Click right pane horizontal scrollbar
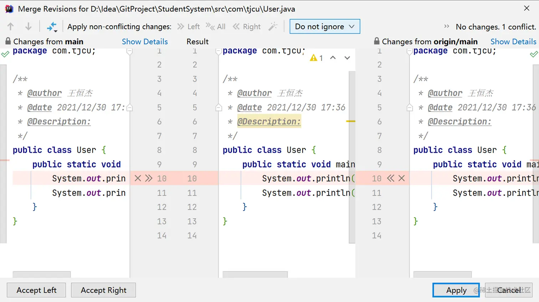Screen dimensions: 539x302 (442, 275)
